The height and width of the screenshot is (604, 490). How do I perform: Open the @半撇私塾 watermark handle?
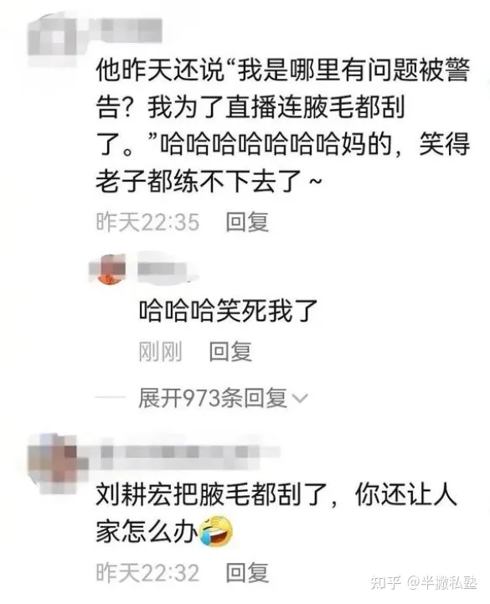(443, 582)
